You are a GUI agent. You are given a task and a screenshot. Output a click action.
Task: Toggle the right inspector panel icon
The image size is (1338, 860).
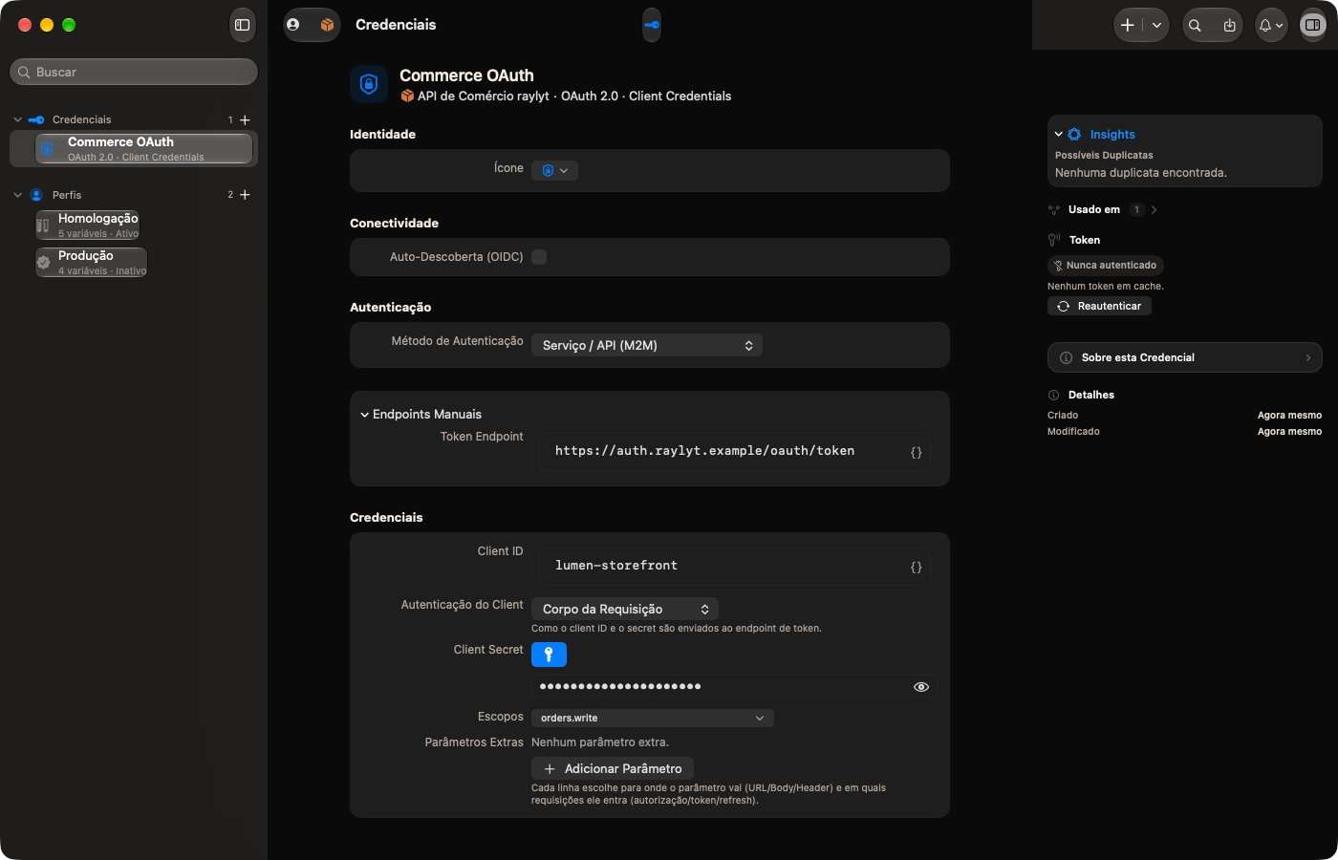point(1313,26)
